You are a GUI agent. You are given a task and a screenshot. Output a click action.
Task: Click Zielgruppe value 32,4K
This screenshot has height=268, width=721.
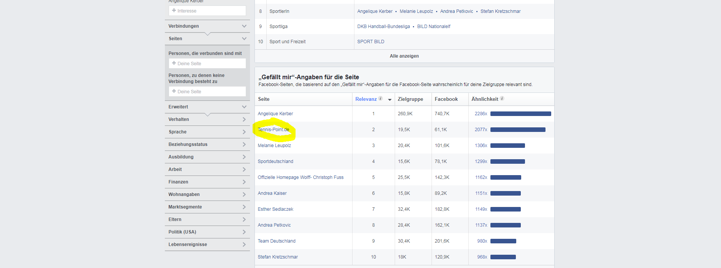(x=404, y=209)
